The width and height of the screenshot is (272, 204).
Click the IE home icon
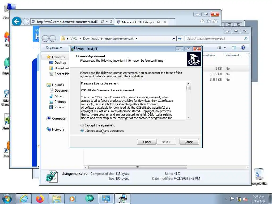202,21
